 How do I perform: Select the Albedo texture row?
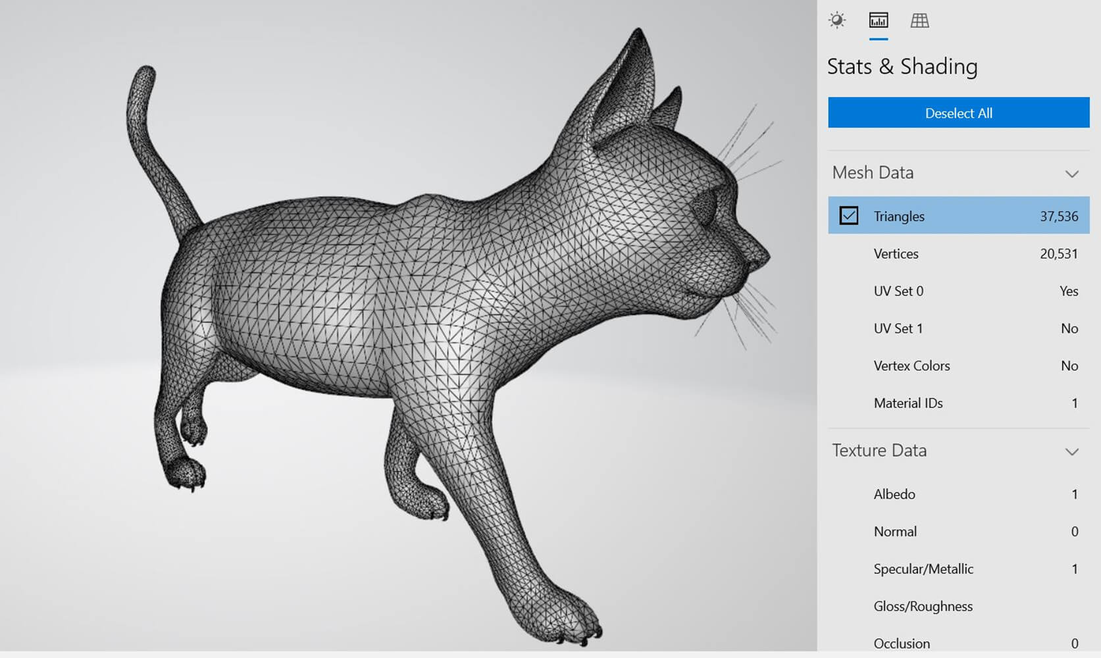pos(958,494)
